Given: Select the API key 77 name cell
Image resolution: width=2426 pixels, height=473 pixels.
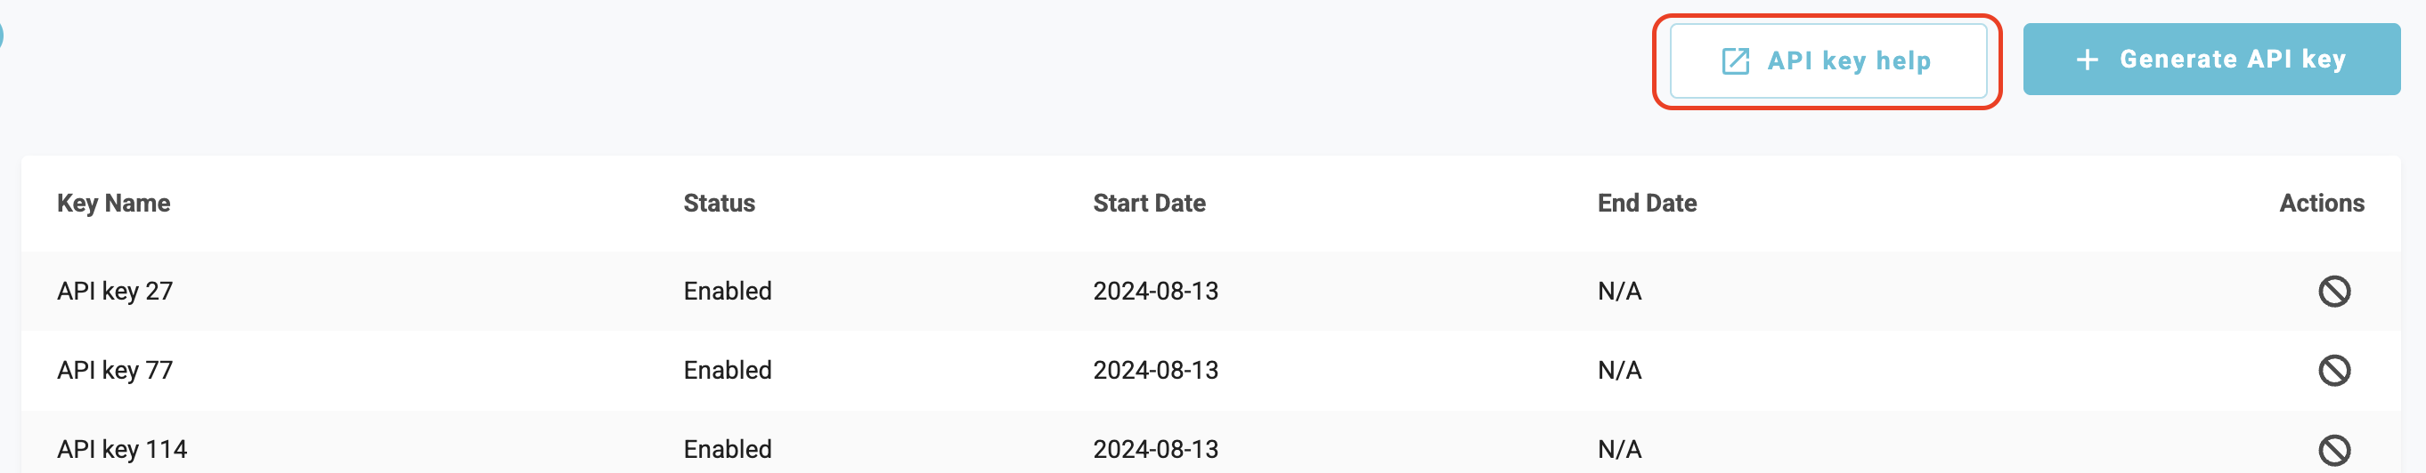Looking at the screenshot, I should [x=115, y=371].
